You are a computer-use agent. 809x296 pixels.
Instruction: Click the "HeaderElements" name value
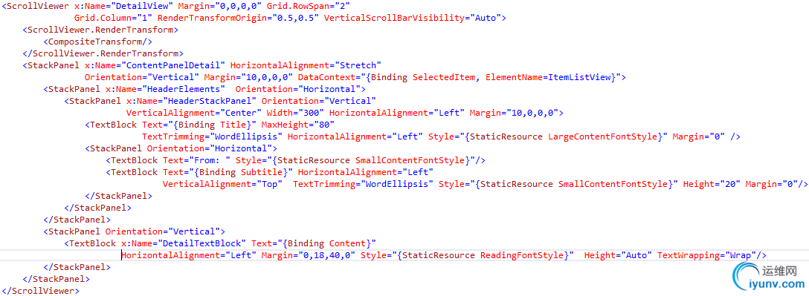pyautogui.click(x=183, y=89)
